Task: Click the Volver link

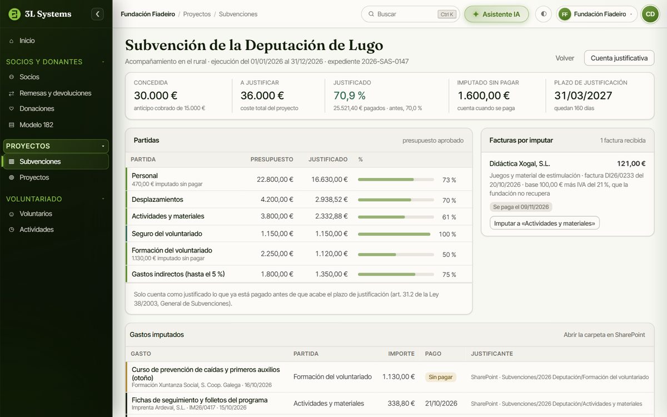Action: (x=565, y=58)
